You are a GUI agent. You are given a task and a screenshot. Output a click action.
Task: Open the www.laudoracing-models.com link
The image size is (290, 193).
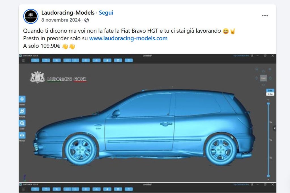tap(128, 38)
